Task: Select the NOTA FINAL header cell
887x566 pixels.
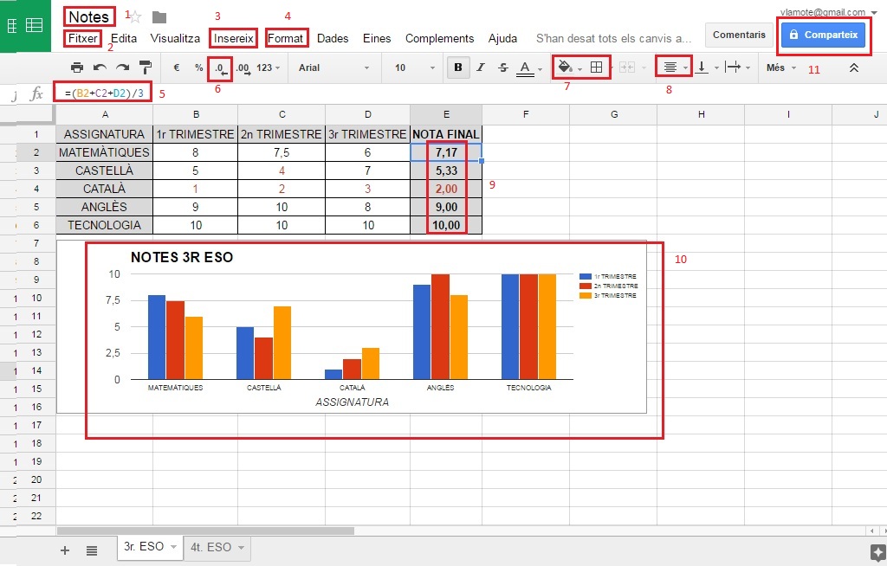Action: [446, 134]
